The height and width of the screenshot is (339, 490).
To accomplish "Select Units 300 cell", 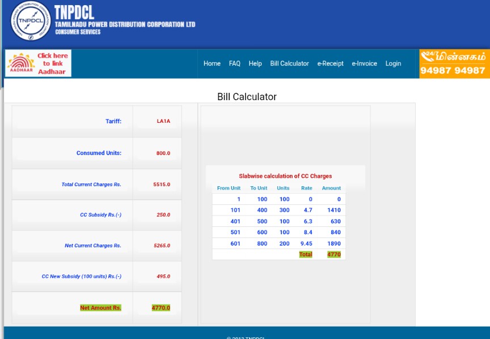I will [x=284, y=210].
